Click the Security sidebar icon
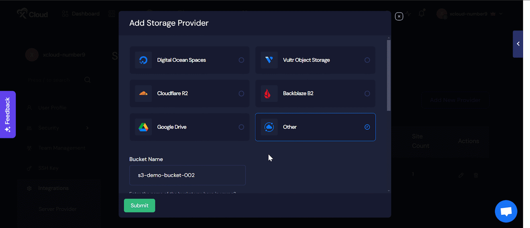The height and width of the screenshot is (228, 530). (29, 128)
